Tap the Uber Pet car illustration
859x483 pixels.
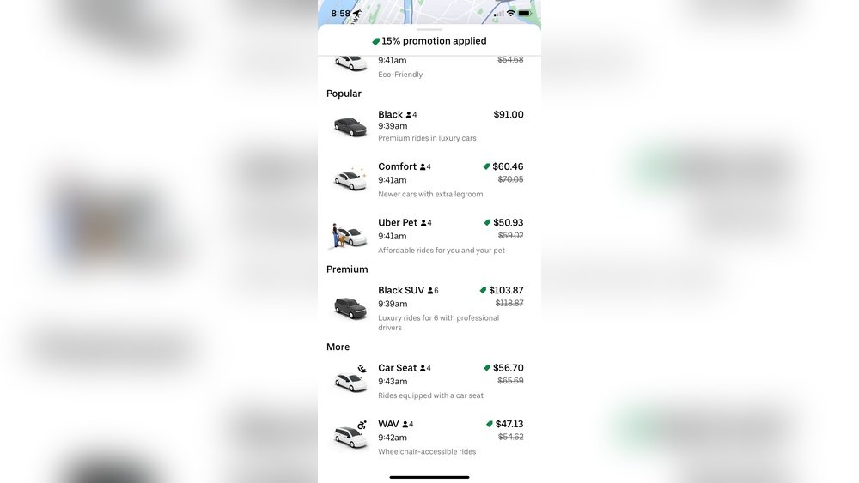tap(349, 236)
